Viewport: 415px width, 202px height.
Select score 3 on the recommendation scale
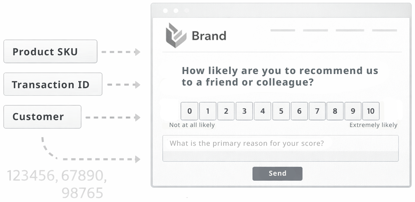(244, 111)
